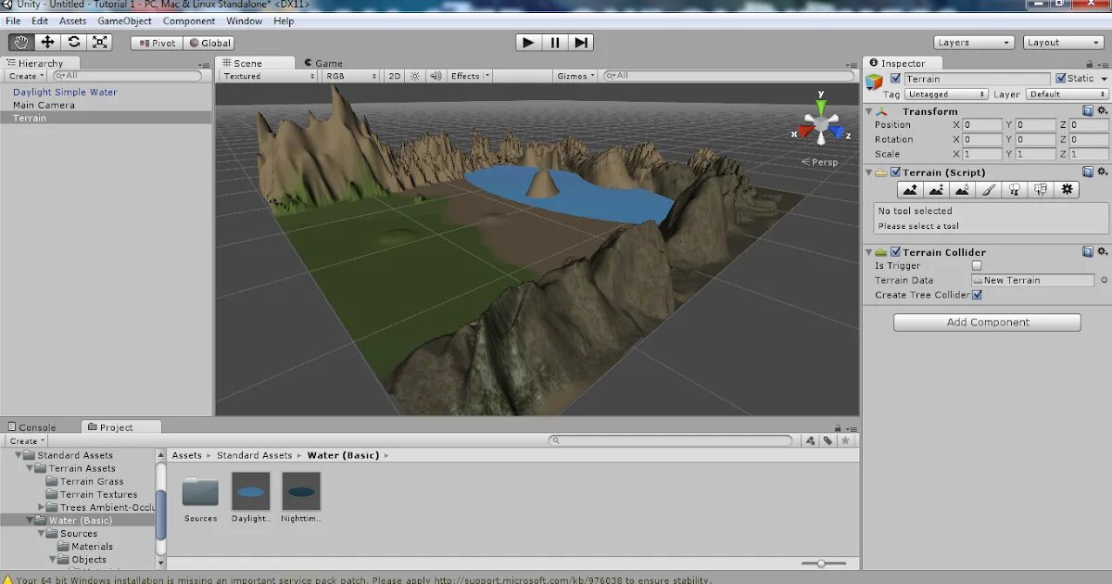The width and height of the screenshot is (1112, 584).
Task: Open Terrain Settings gear tool
Action: (1067, 189)
